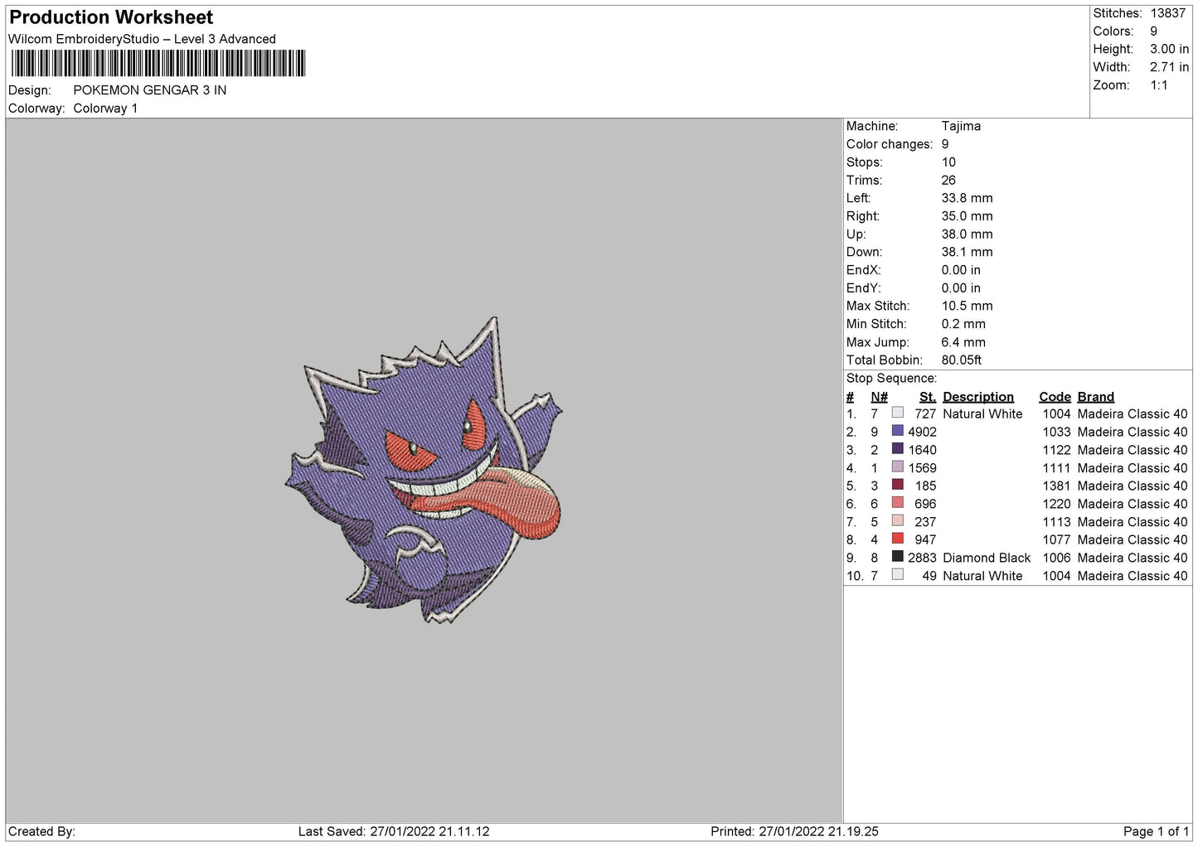
Task: Pick the maroon swatch with 185 stitches
Action: click(897, 485)
